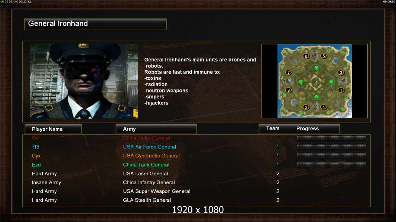
Task: Click the Team column header label
Action: point(273,128)
